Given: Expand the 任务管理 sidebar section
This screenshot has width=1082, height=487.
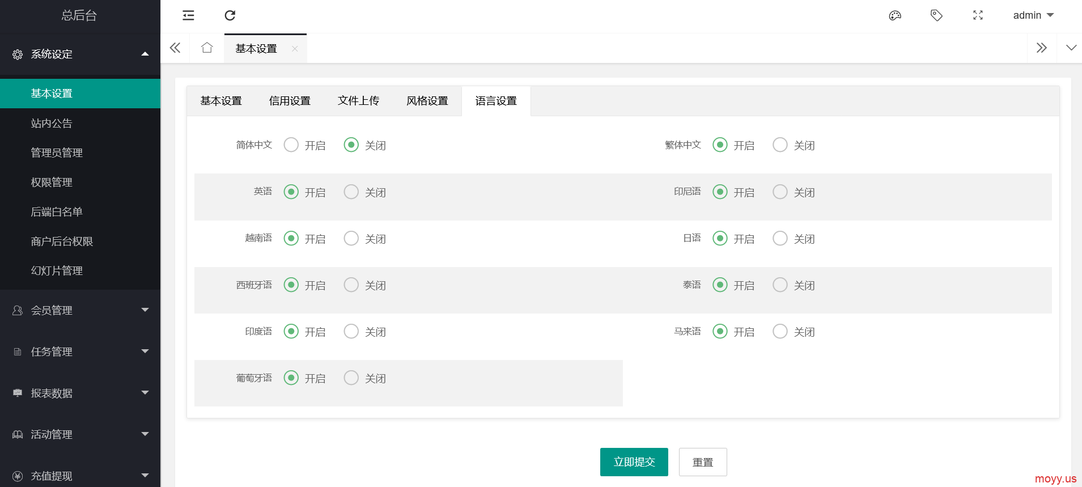Looking at the screenshot, I should click(x=80, y=352).
